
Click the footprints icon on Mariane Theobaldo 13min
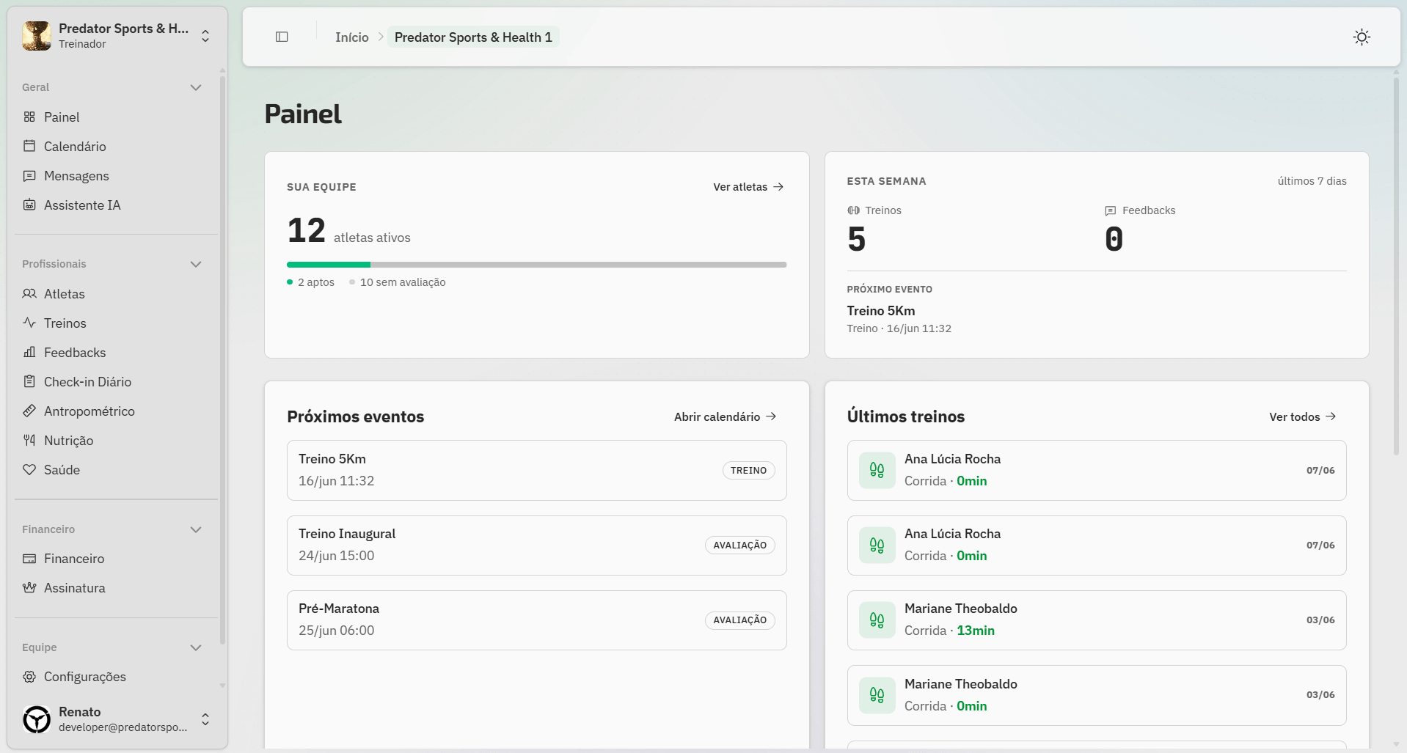pos(877,620)
